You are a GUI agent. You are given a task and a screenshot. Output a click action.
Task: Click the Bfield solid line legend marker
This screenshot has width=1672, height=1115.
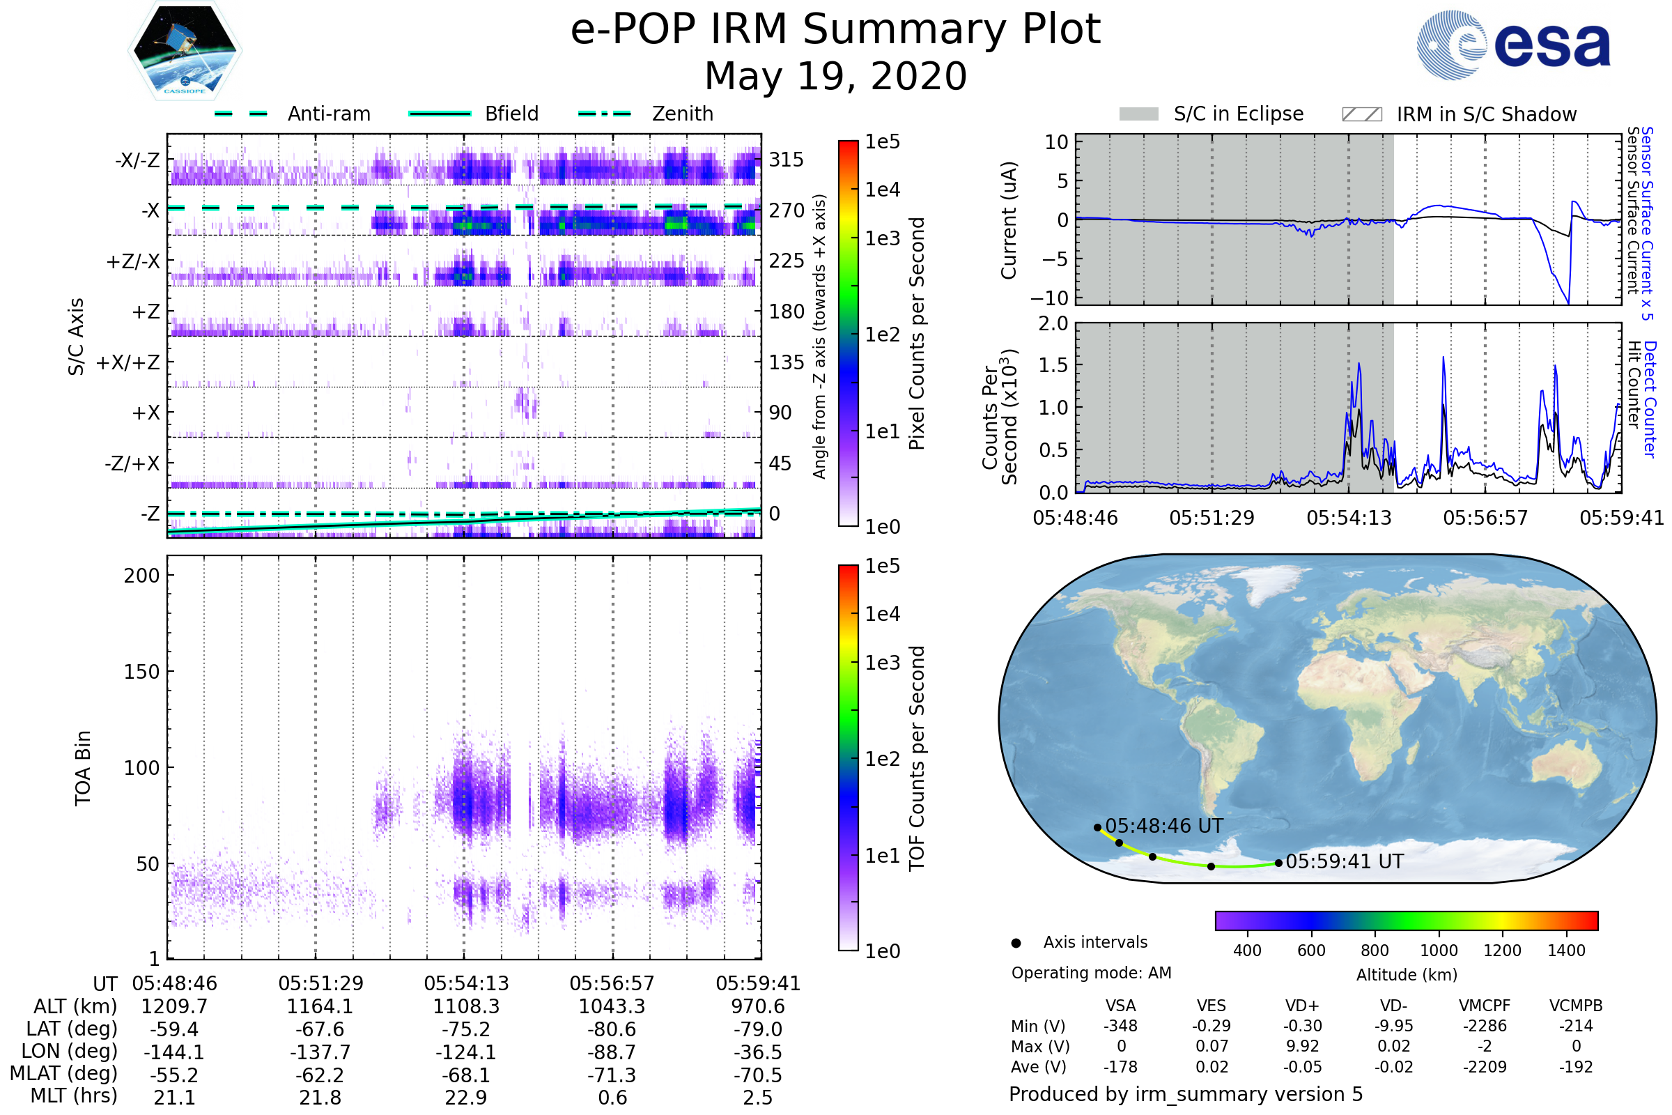pyautogui.click(x=440, y=114)
